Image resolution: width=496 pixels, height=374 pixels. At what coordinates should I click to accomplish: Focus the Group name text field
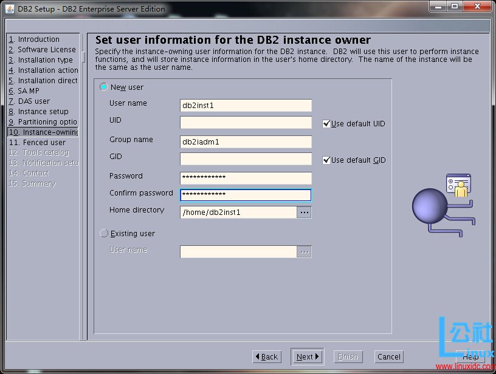246,142
